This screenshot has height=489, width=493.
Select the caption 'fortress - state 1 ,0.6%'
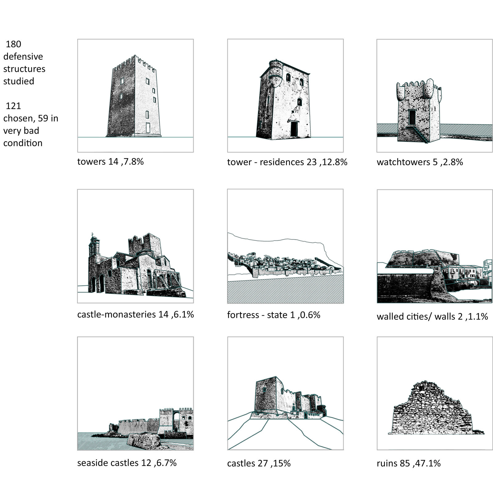pos(274,315)
